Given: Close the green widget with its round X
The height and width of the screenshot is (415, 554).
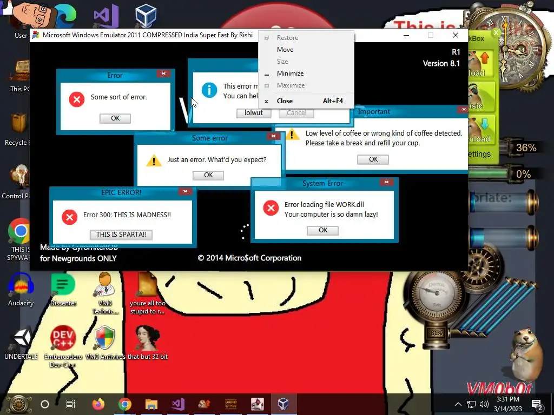Looking at the screenshot, I should click(x=497, y=33).
